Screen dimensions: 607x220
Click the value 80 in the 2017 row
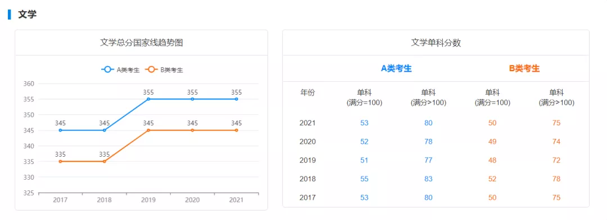pyautogui.click(x=428, y=198)
